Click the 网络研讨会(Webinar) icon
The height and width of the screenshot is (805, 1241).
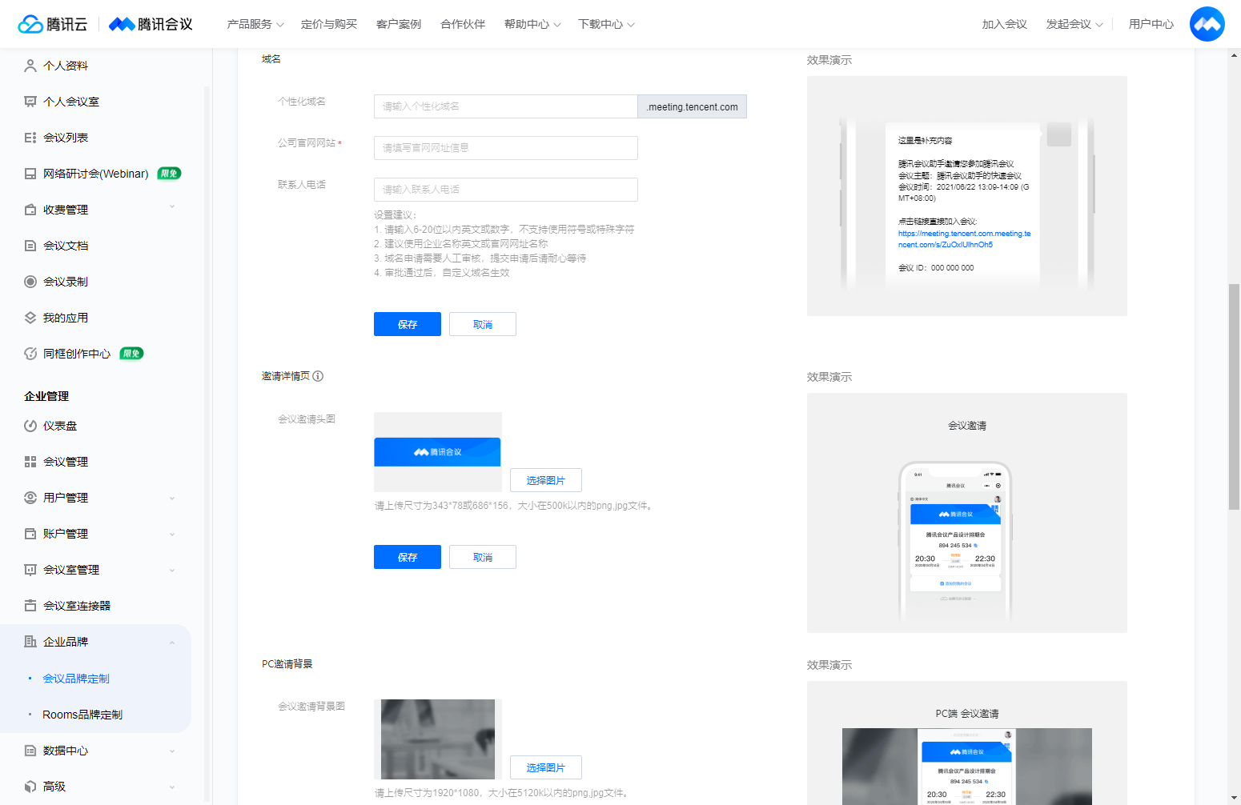click(x=30, y=174)
